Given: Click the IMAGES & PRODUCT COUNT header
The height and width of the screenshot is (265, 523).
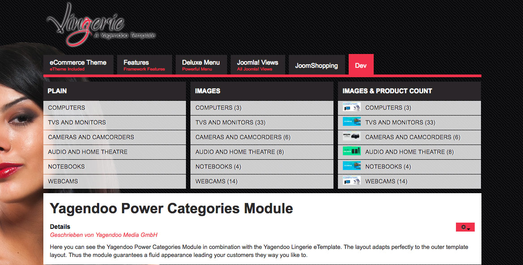Looking at the screenshot, I should tap(409, 91).
